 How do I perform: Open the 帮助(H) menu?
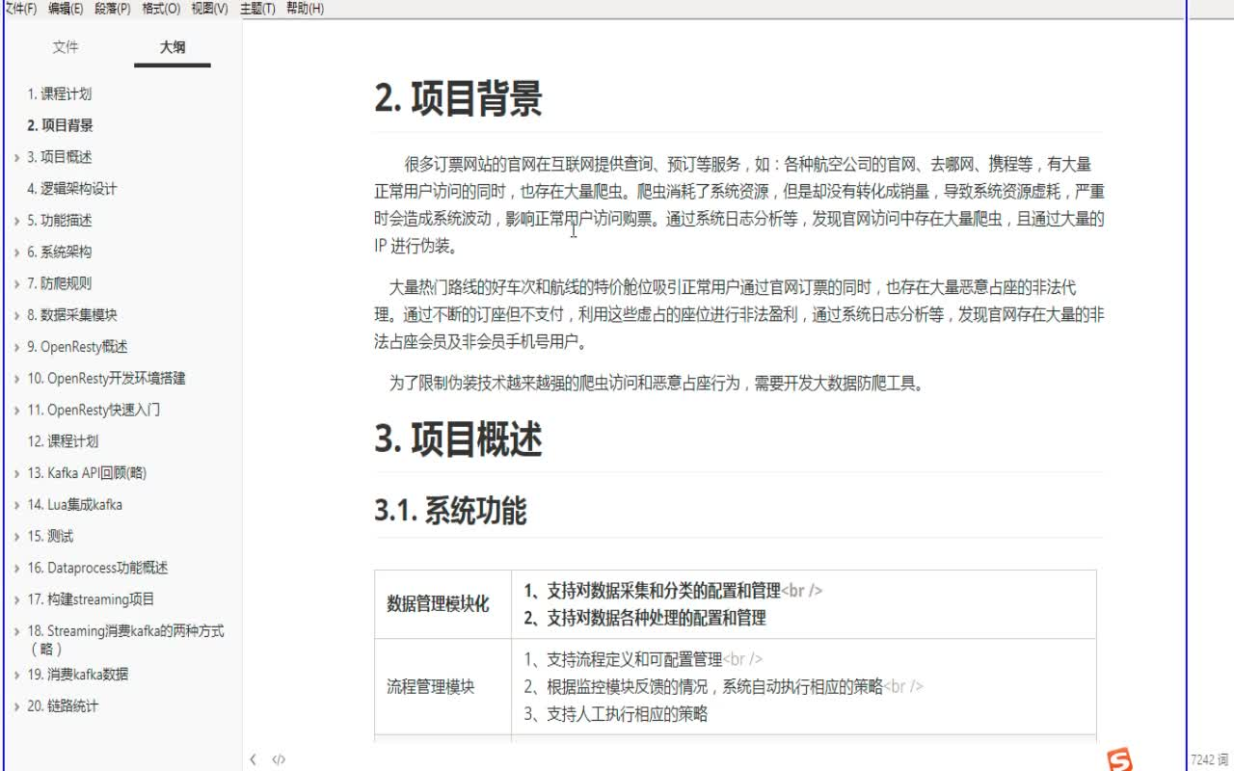[x=303, y=8]
